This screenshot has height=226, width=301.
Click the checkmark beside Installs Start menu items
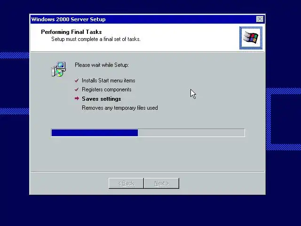tap(77, 81)
